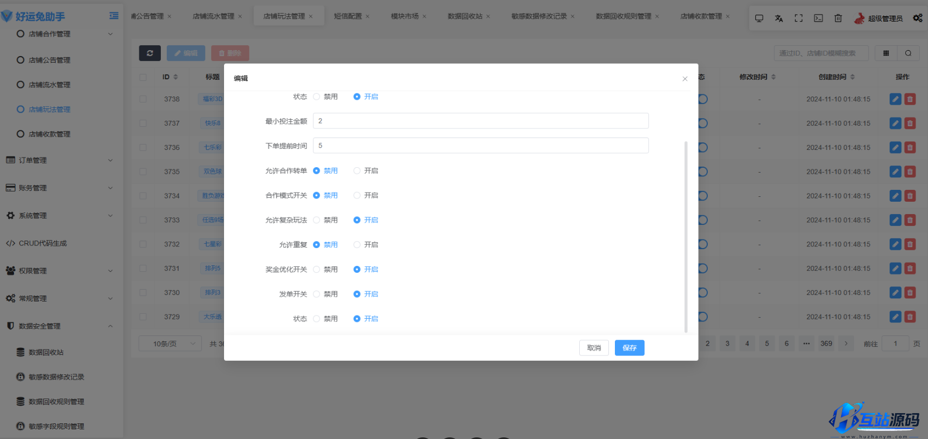Go to page 4 in pagination
The width and height of the screenshot is (928, 439).
coord(747,344)
